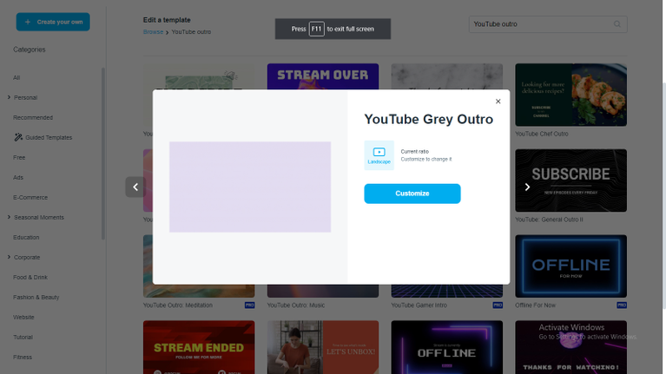Open the YouTube Chef Outro thumbnail
The image size is (666, 374).
570,95
